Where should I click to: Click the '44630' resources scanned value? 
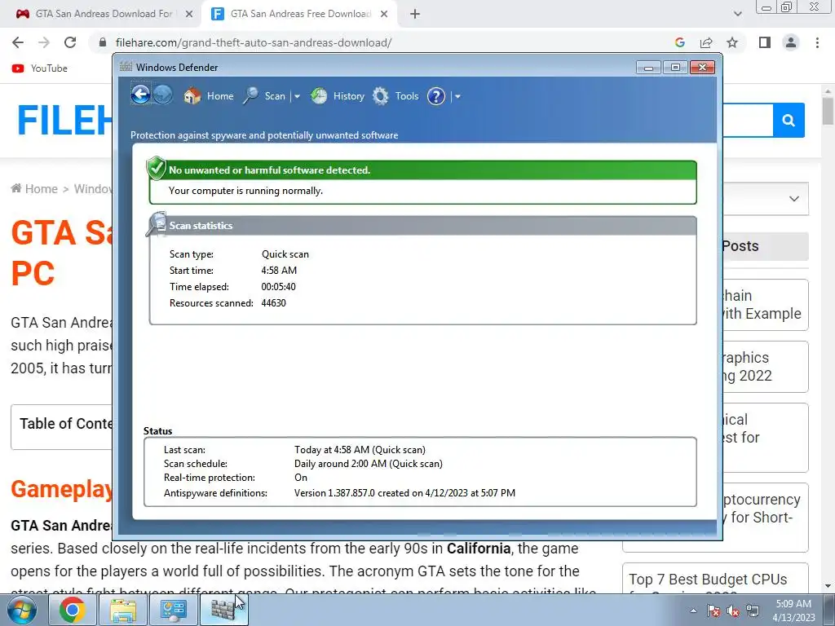tap(273, 303)
